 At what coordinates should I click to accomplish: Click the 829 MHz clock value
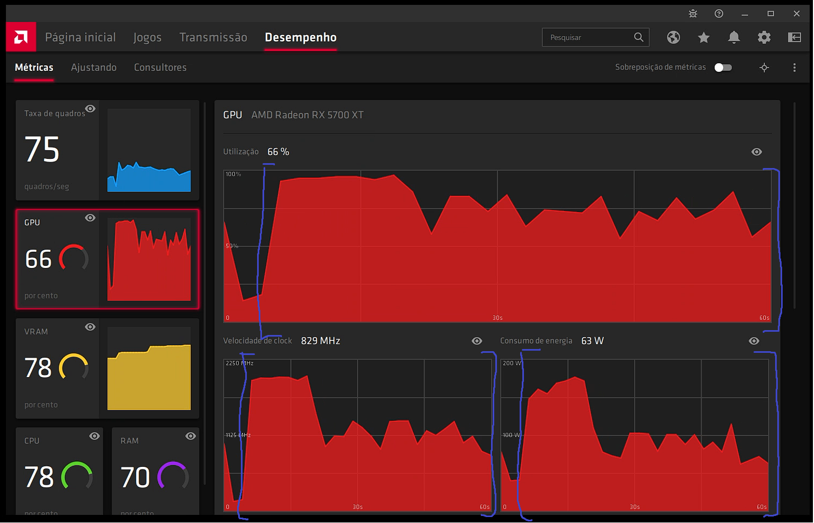tap(321, 341)
